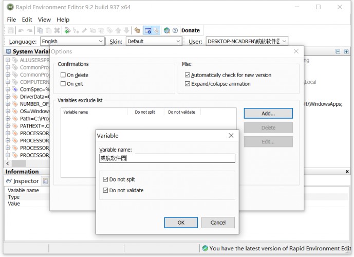Screen dimensions: 354x257
Task: Click the Paste icon in toolbar
Action: tap(48, 30)
